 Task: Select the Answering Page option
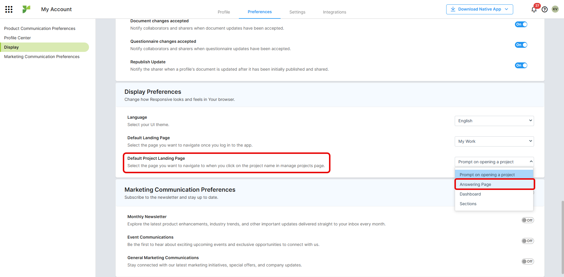(x=494, y=184)
